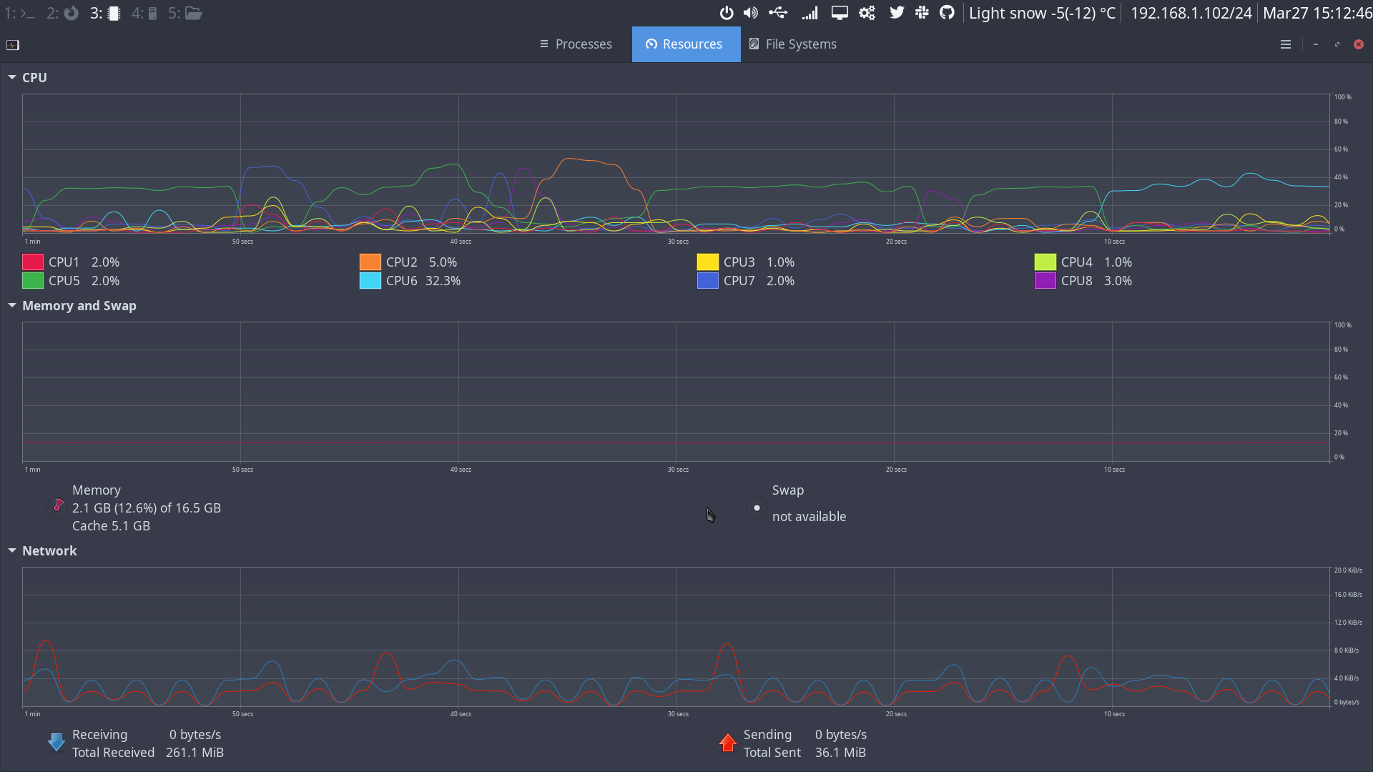The height and width of the screenshot is (772, 1373).
Task: Click the display monitor icon in the top bar
Action: (x=840, y=12)
